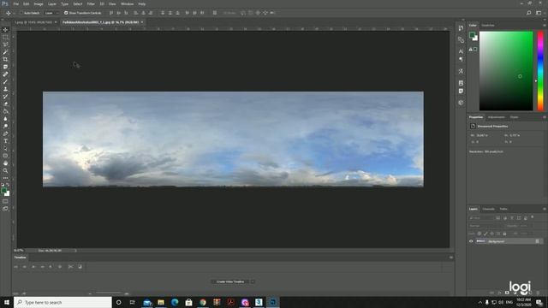Click the Change Screen Mode icon
The image size is (548, 308).
[x=5, y=209]
